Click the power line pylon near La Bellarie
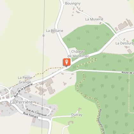This screenshot has width=134, height=134. (43, 35)
